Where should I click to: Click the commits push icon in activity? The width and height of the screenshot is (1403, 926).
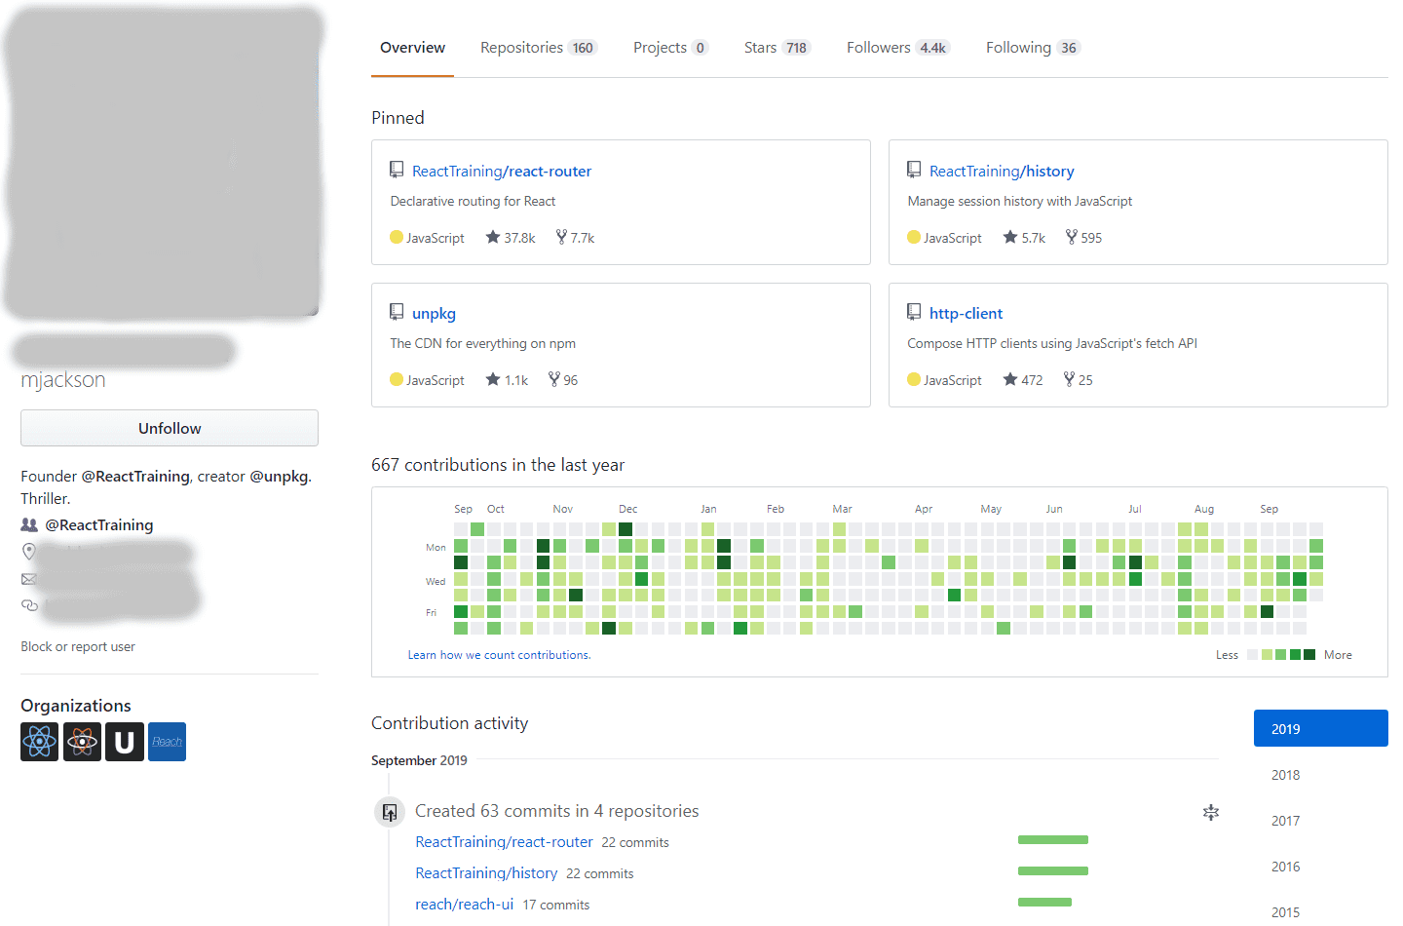[390, 812]
